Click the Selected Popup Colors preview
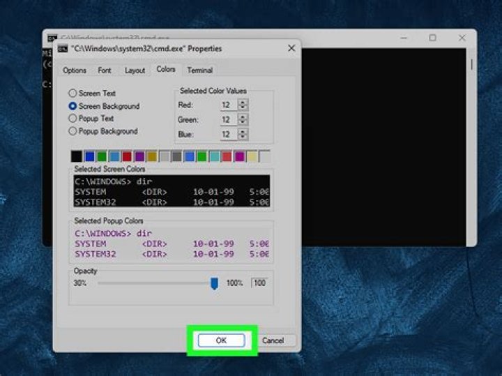 pos(172,243)
